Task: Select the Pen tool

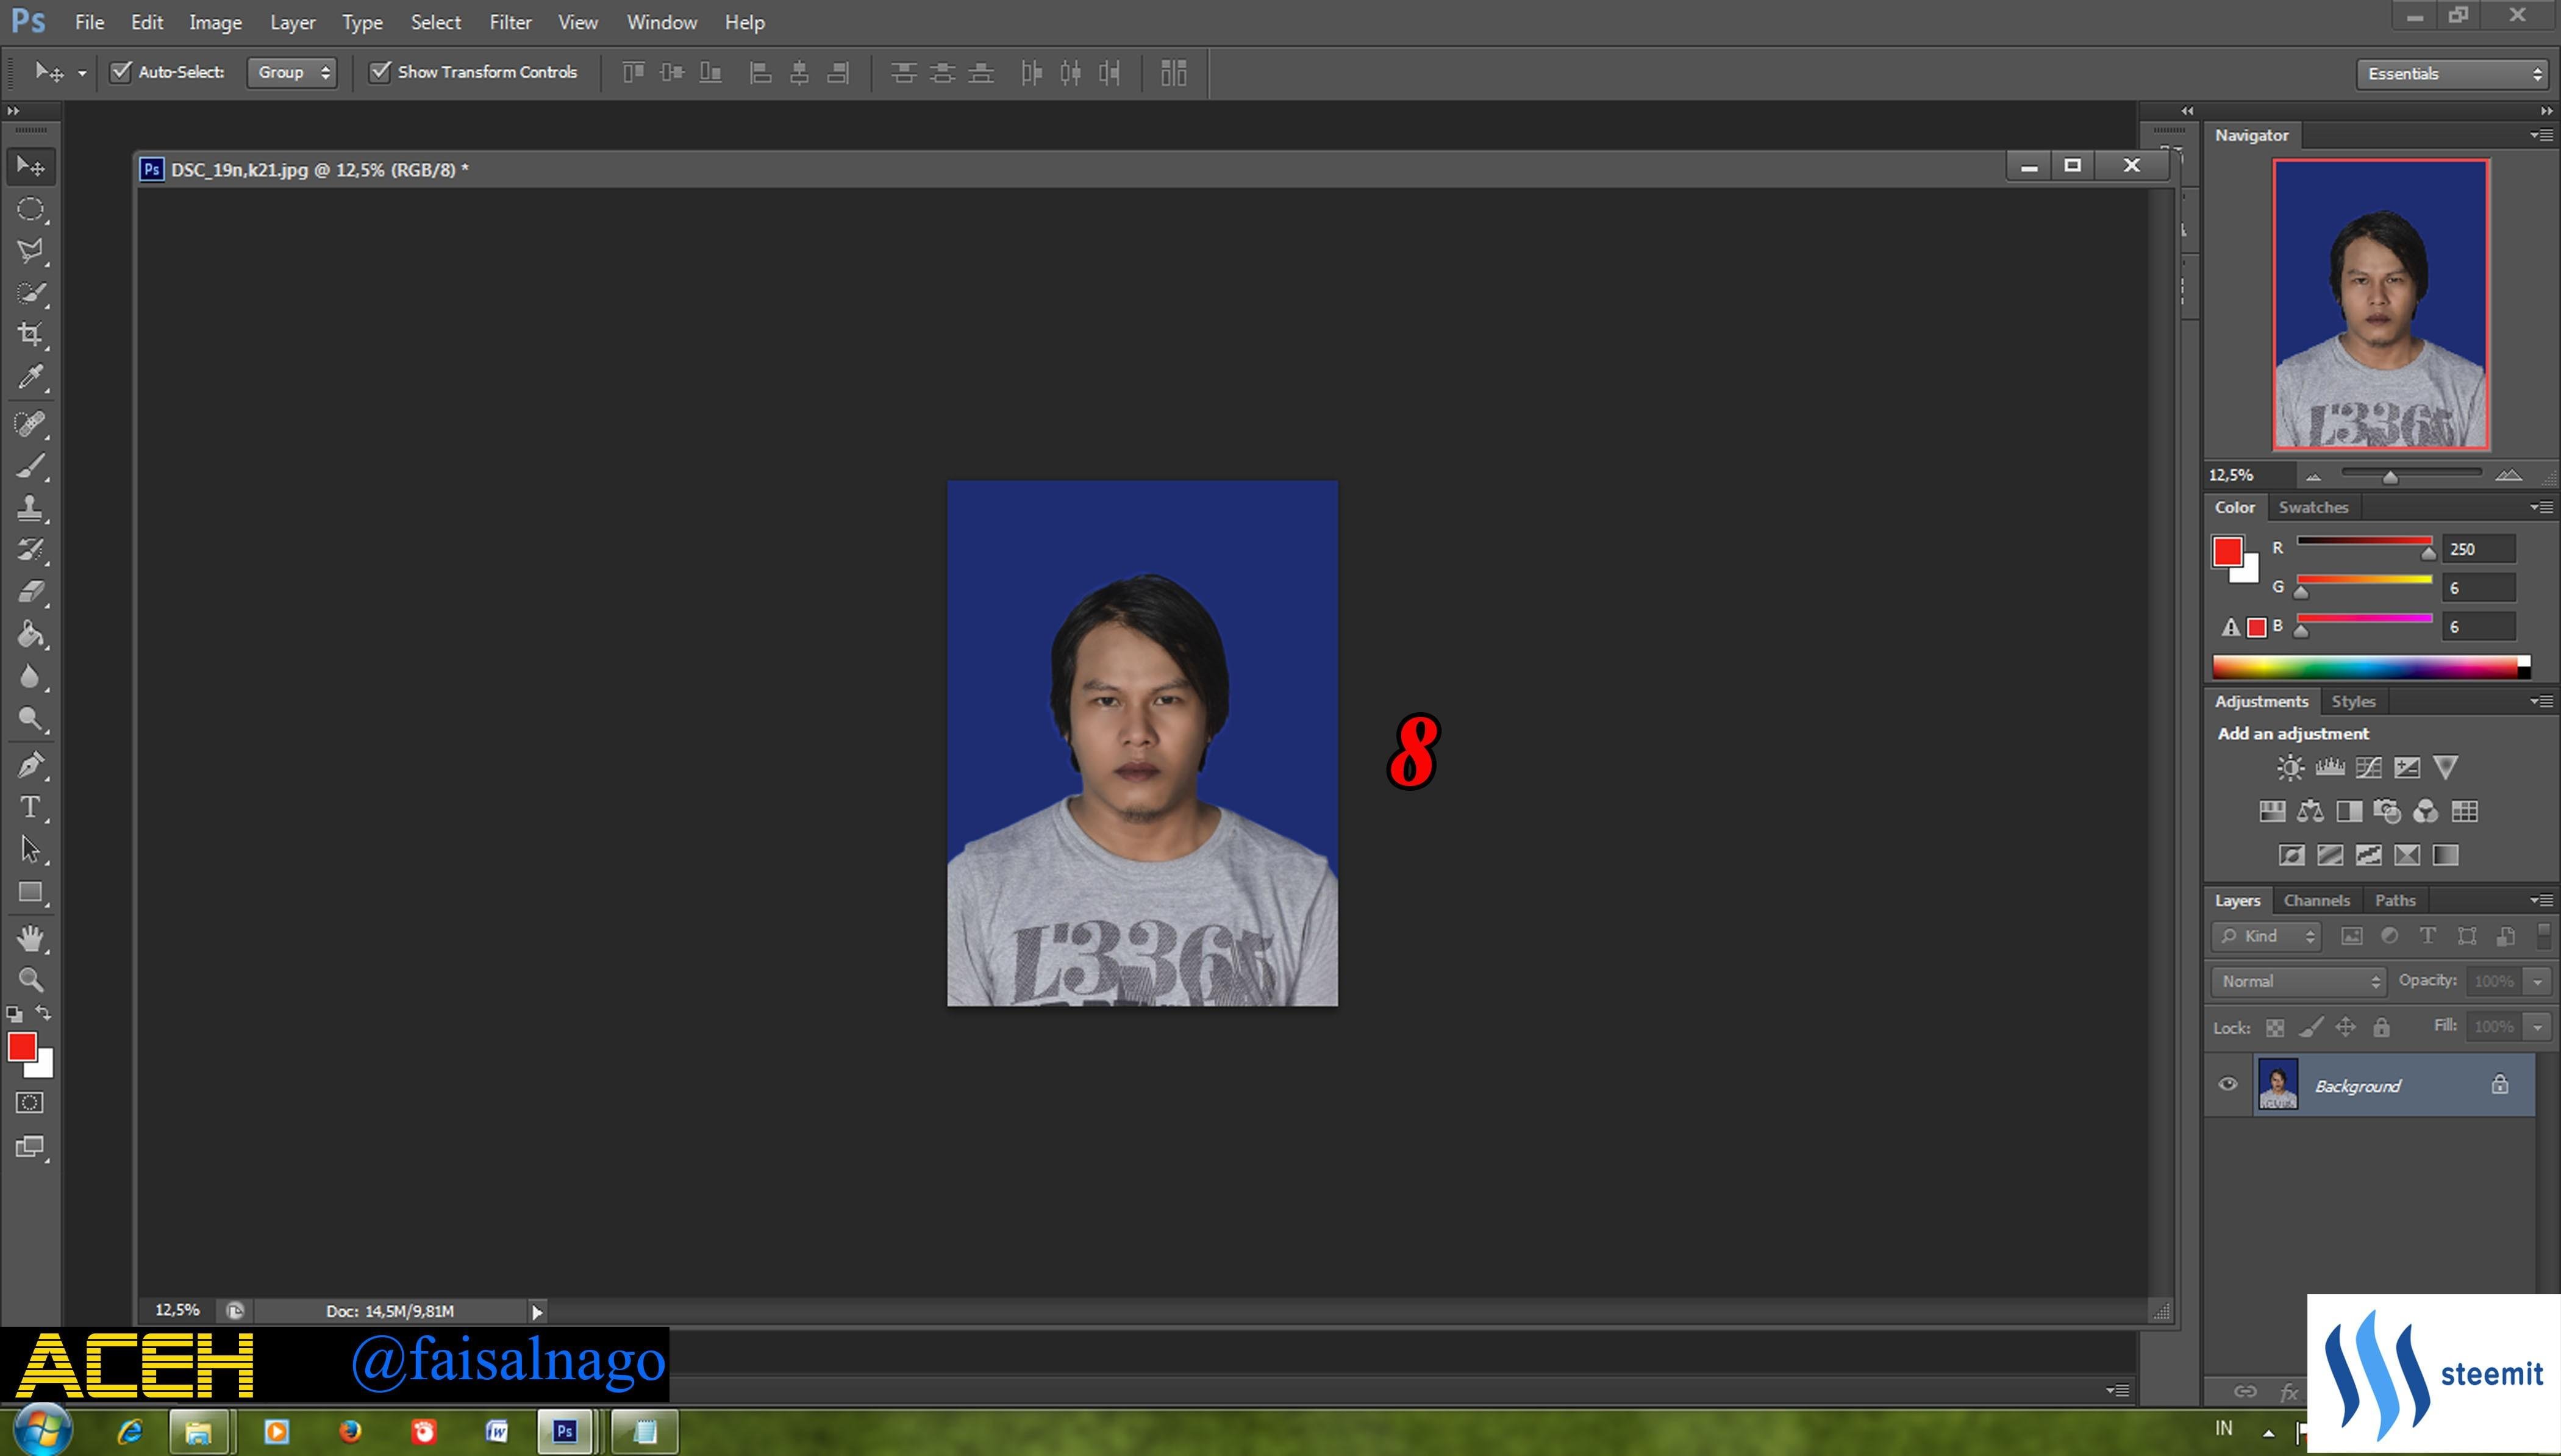Action: 30,765
